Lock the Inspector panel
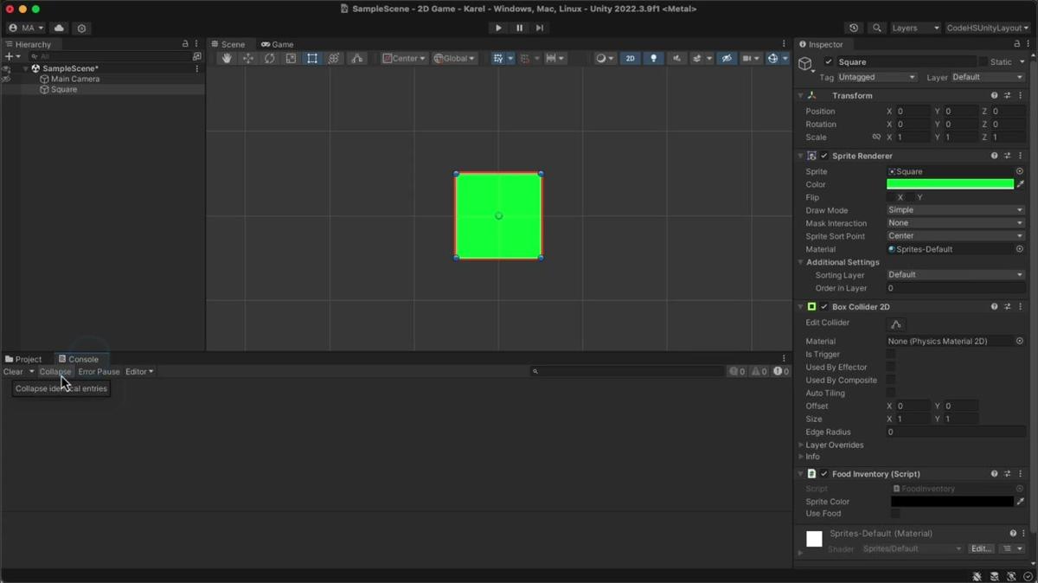Viewport: 1038px width, 583px height. tap(1016, 43)
